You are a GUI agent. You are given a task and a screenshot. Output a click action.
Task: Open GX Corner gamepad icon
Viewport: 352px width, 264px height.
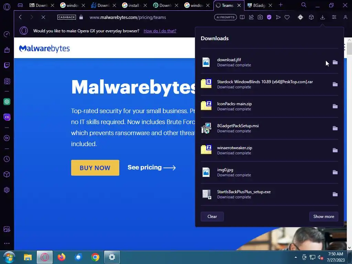pyautogui.click(x=20, y=5)
